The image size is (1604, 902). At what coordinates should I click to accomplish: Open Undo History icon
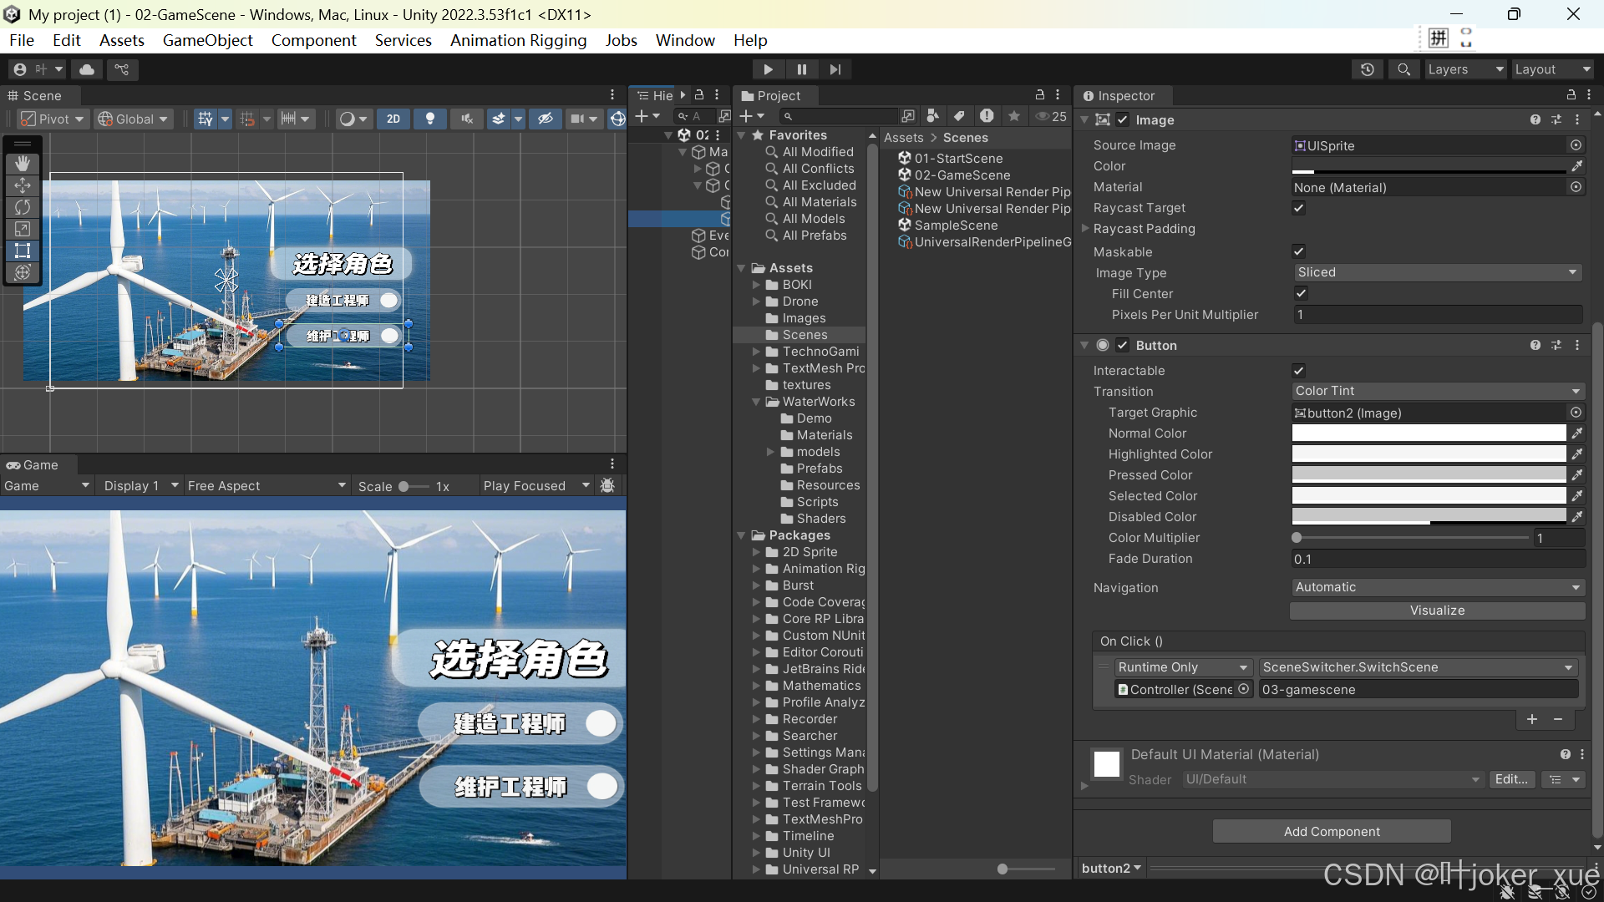(x=1368, y=69)
